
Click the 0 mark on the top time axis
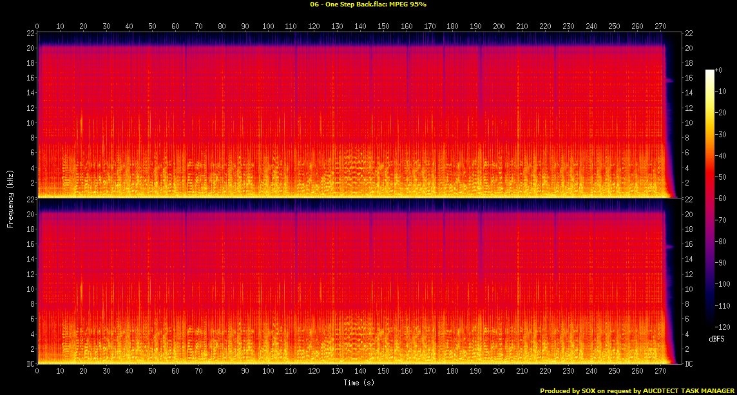(x=37, y=26)
